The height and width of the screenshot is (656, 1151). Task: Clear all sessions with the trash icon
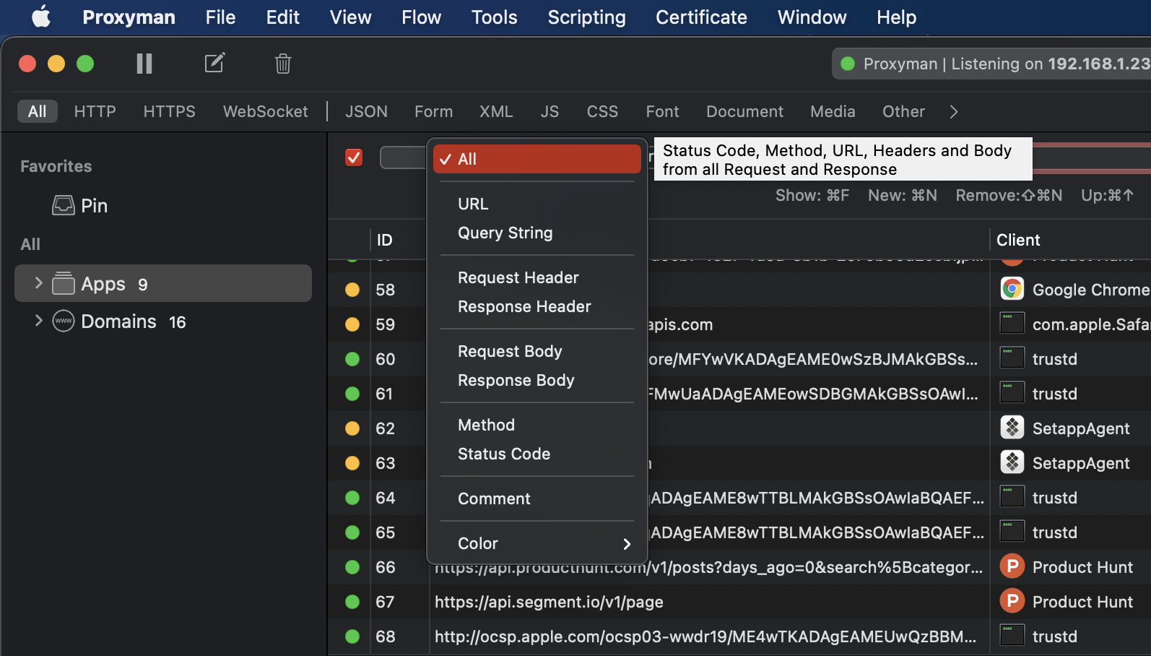pos(283,64)
